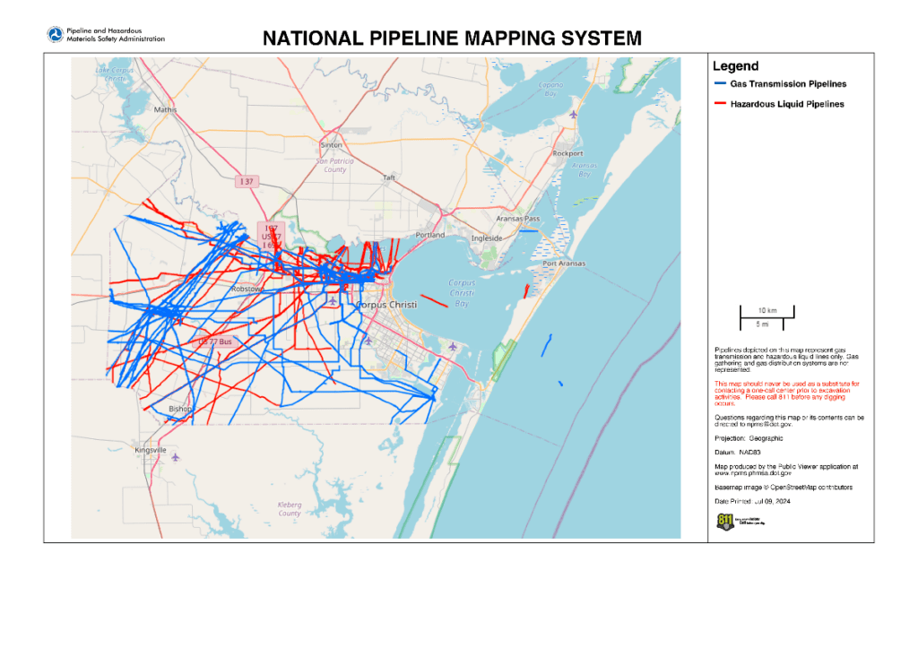
Task: Click 'Pipeline and Hazardous Materials Safety Administration' text
Action: [116, 35]
